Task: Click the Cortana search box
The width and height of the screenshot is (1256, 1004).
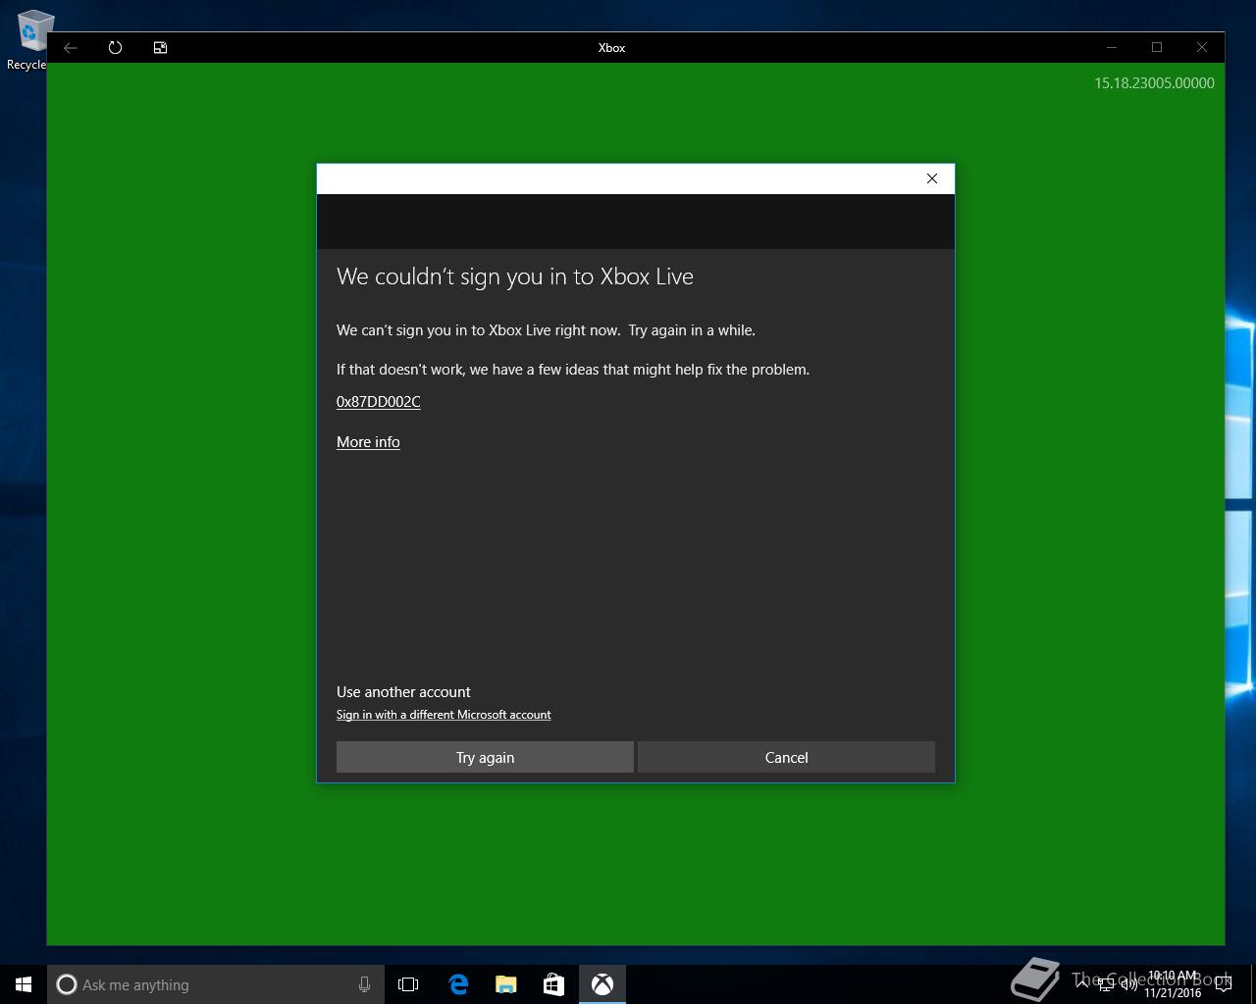Action: pos(216,984)
